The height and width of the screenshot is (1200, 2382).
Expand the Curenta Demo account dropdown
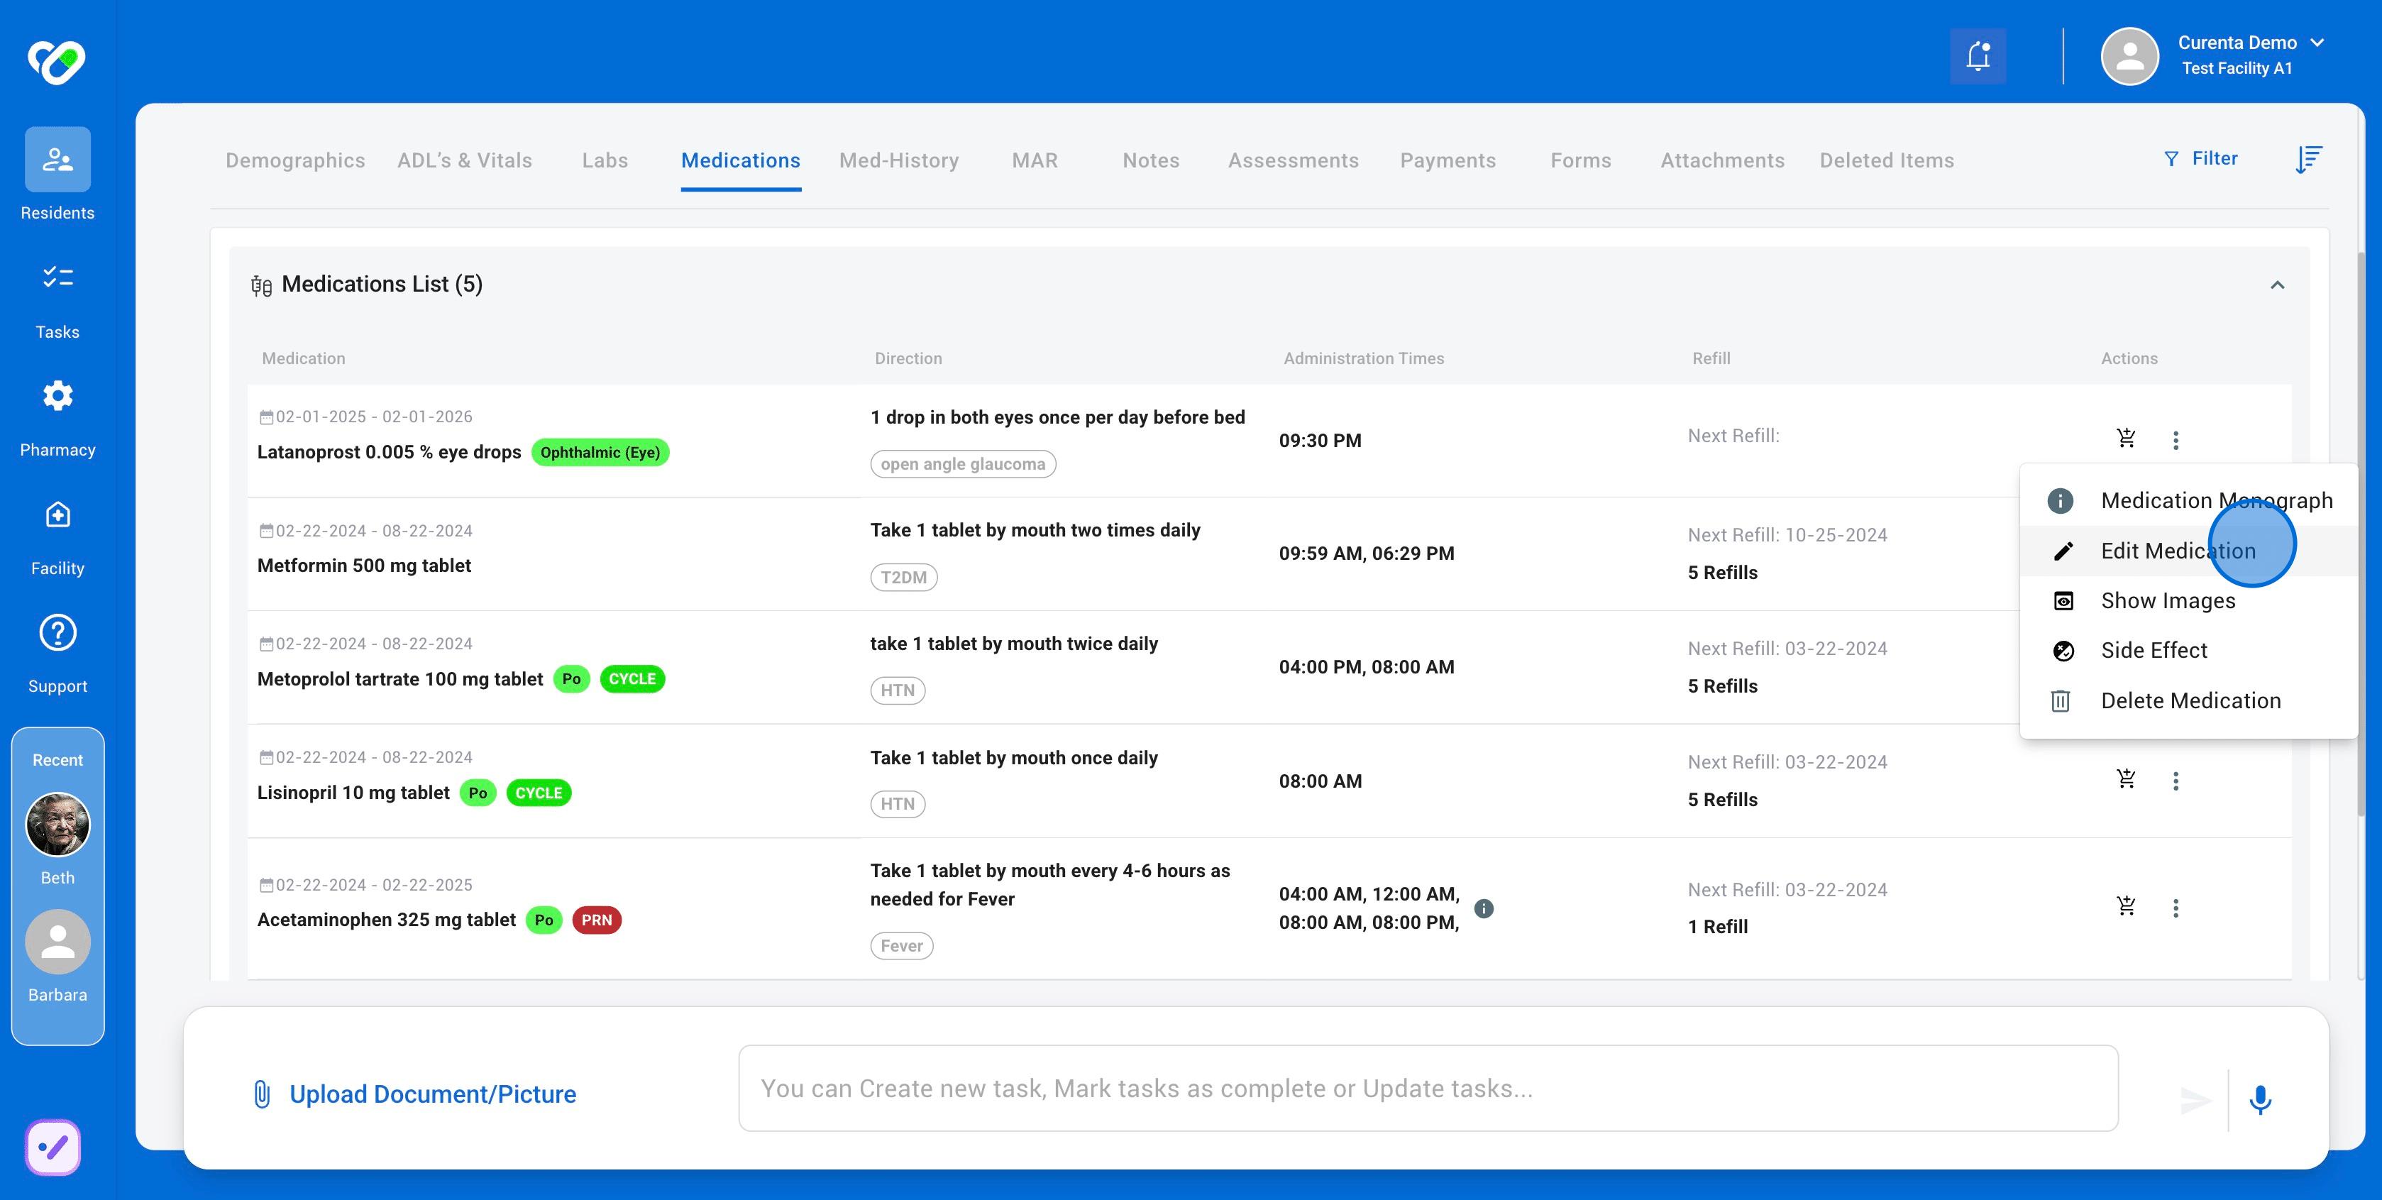pos(2317,43)
